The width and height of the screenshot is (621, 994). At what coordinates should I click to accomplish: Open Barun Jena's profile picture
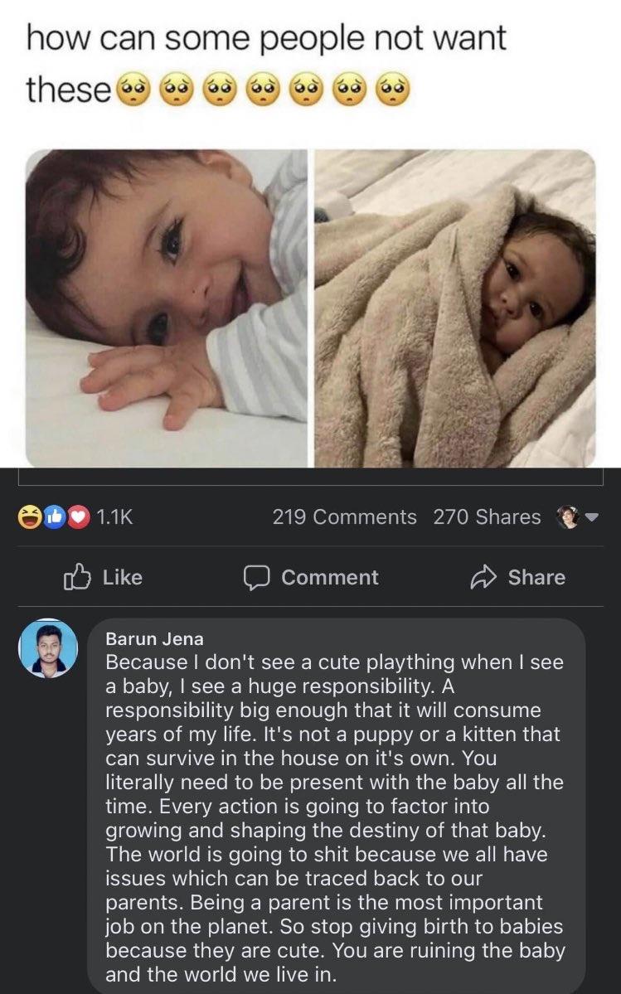coord(48,648)
